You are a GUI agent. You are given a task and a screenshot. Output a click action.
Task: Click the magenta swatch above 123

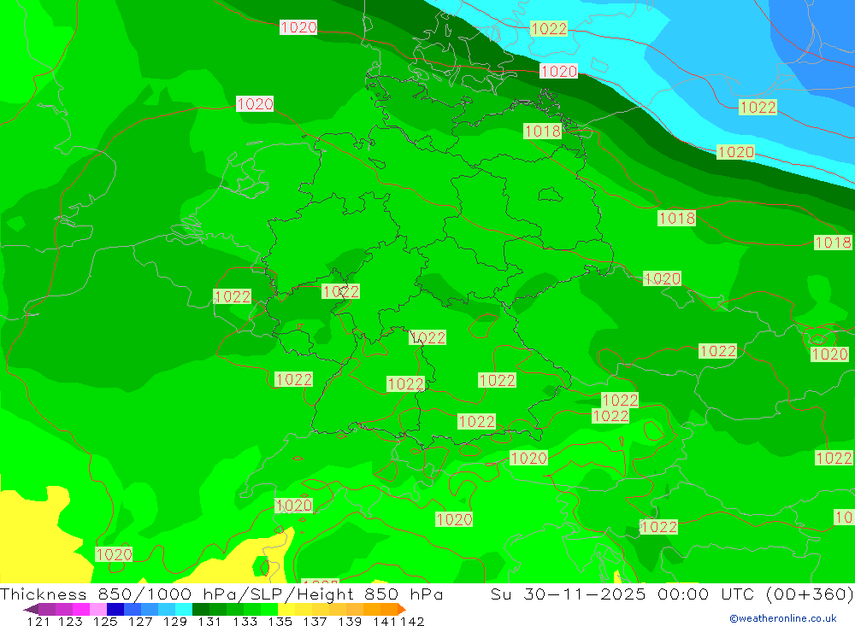point(80,609)
